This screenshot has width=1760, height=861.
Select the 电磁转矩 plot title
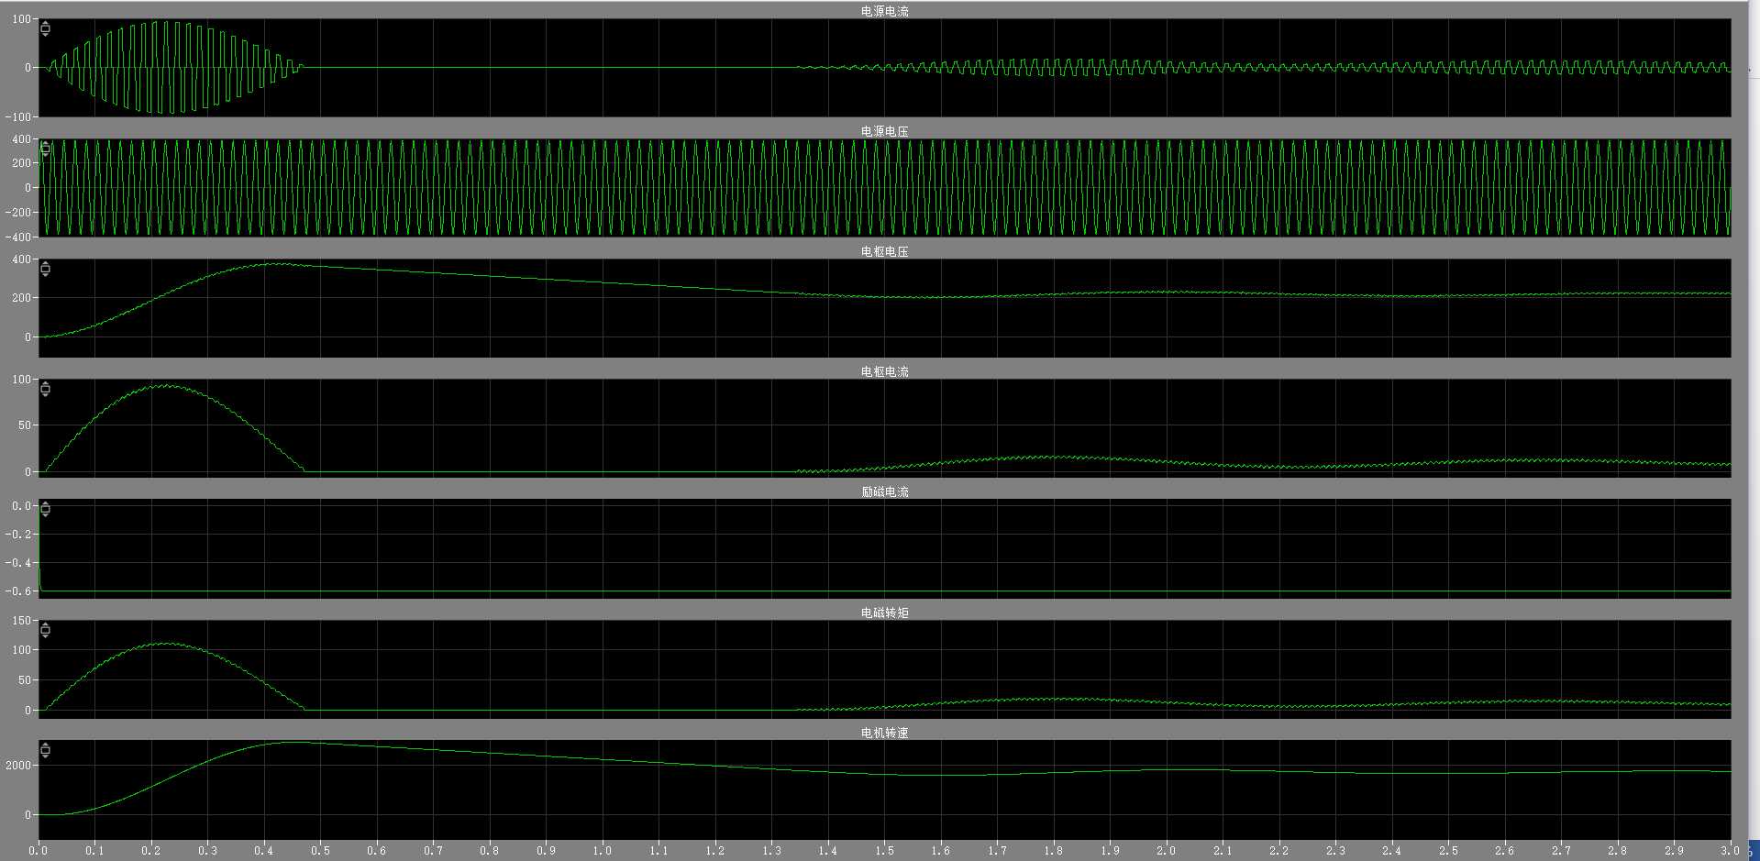884,613
